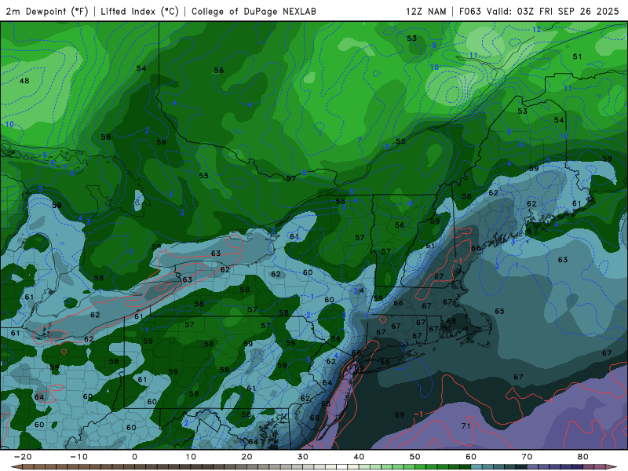Click the 20 label on the color scale
The image size is (628, 471).
(246, 457)
